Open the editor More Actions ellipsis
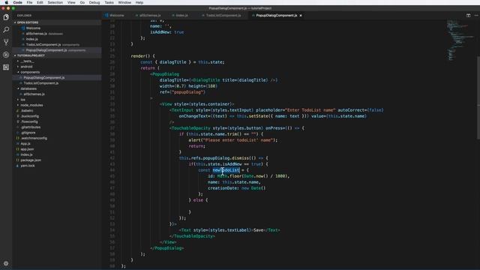This screenshot has width=480, height=270. click(x=476, y=15)
